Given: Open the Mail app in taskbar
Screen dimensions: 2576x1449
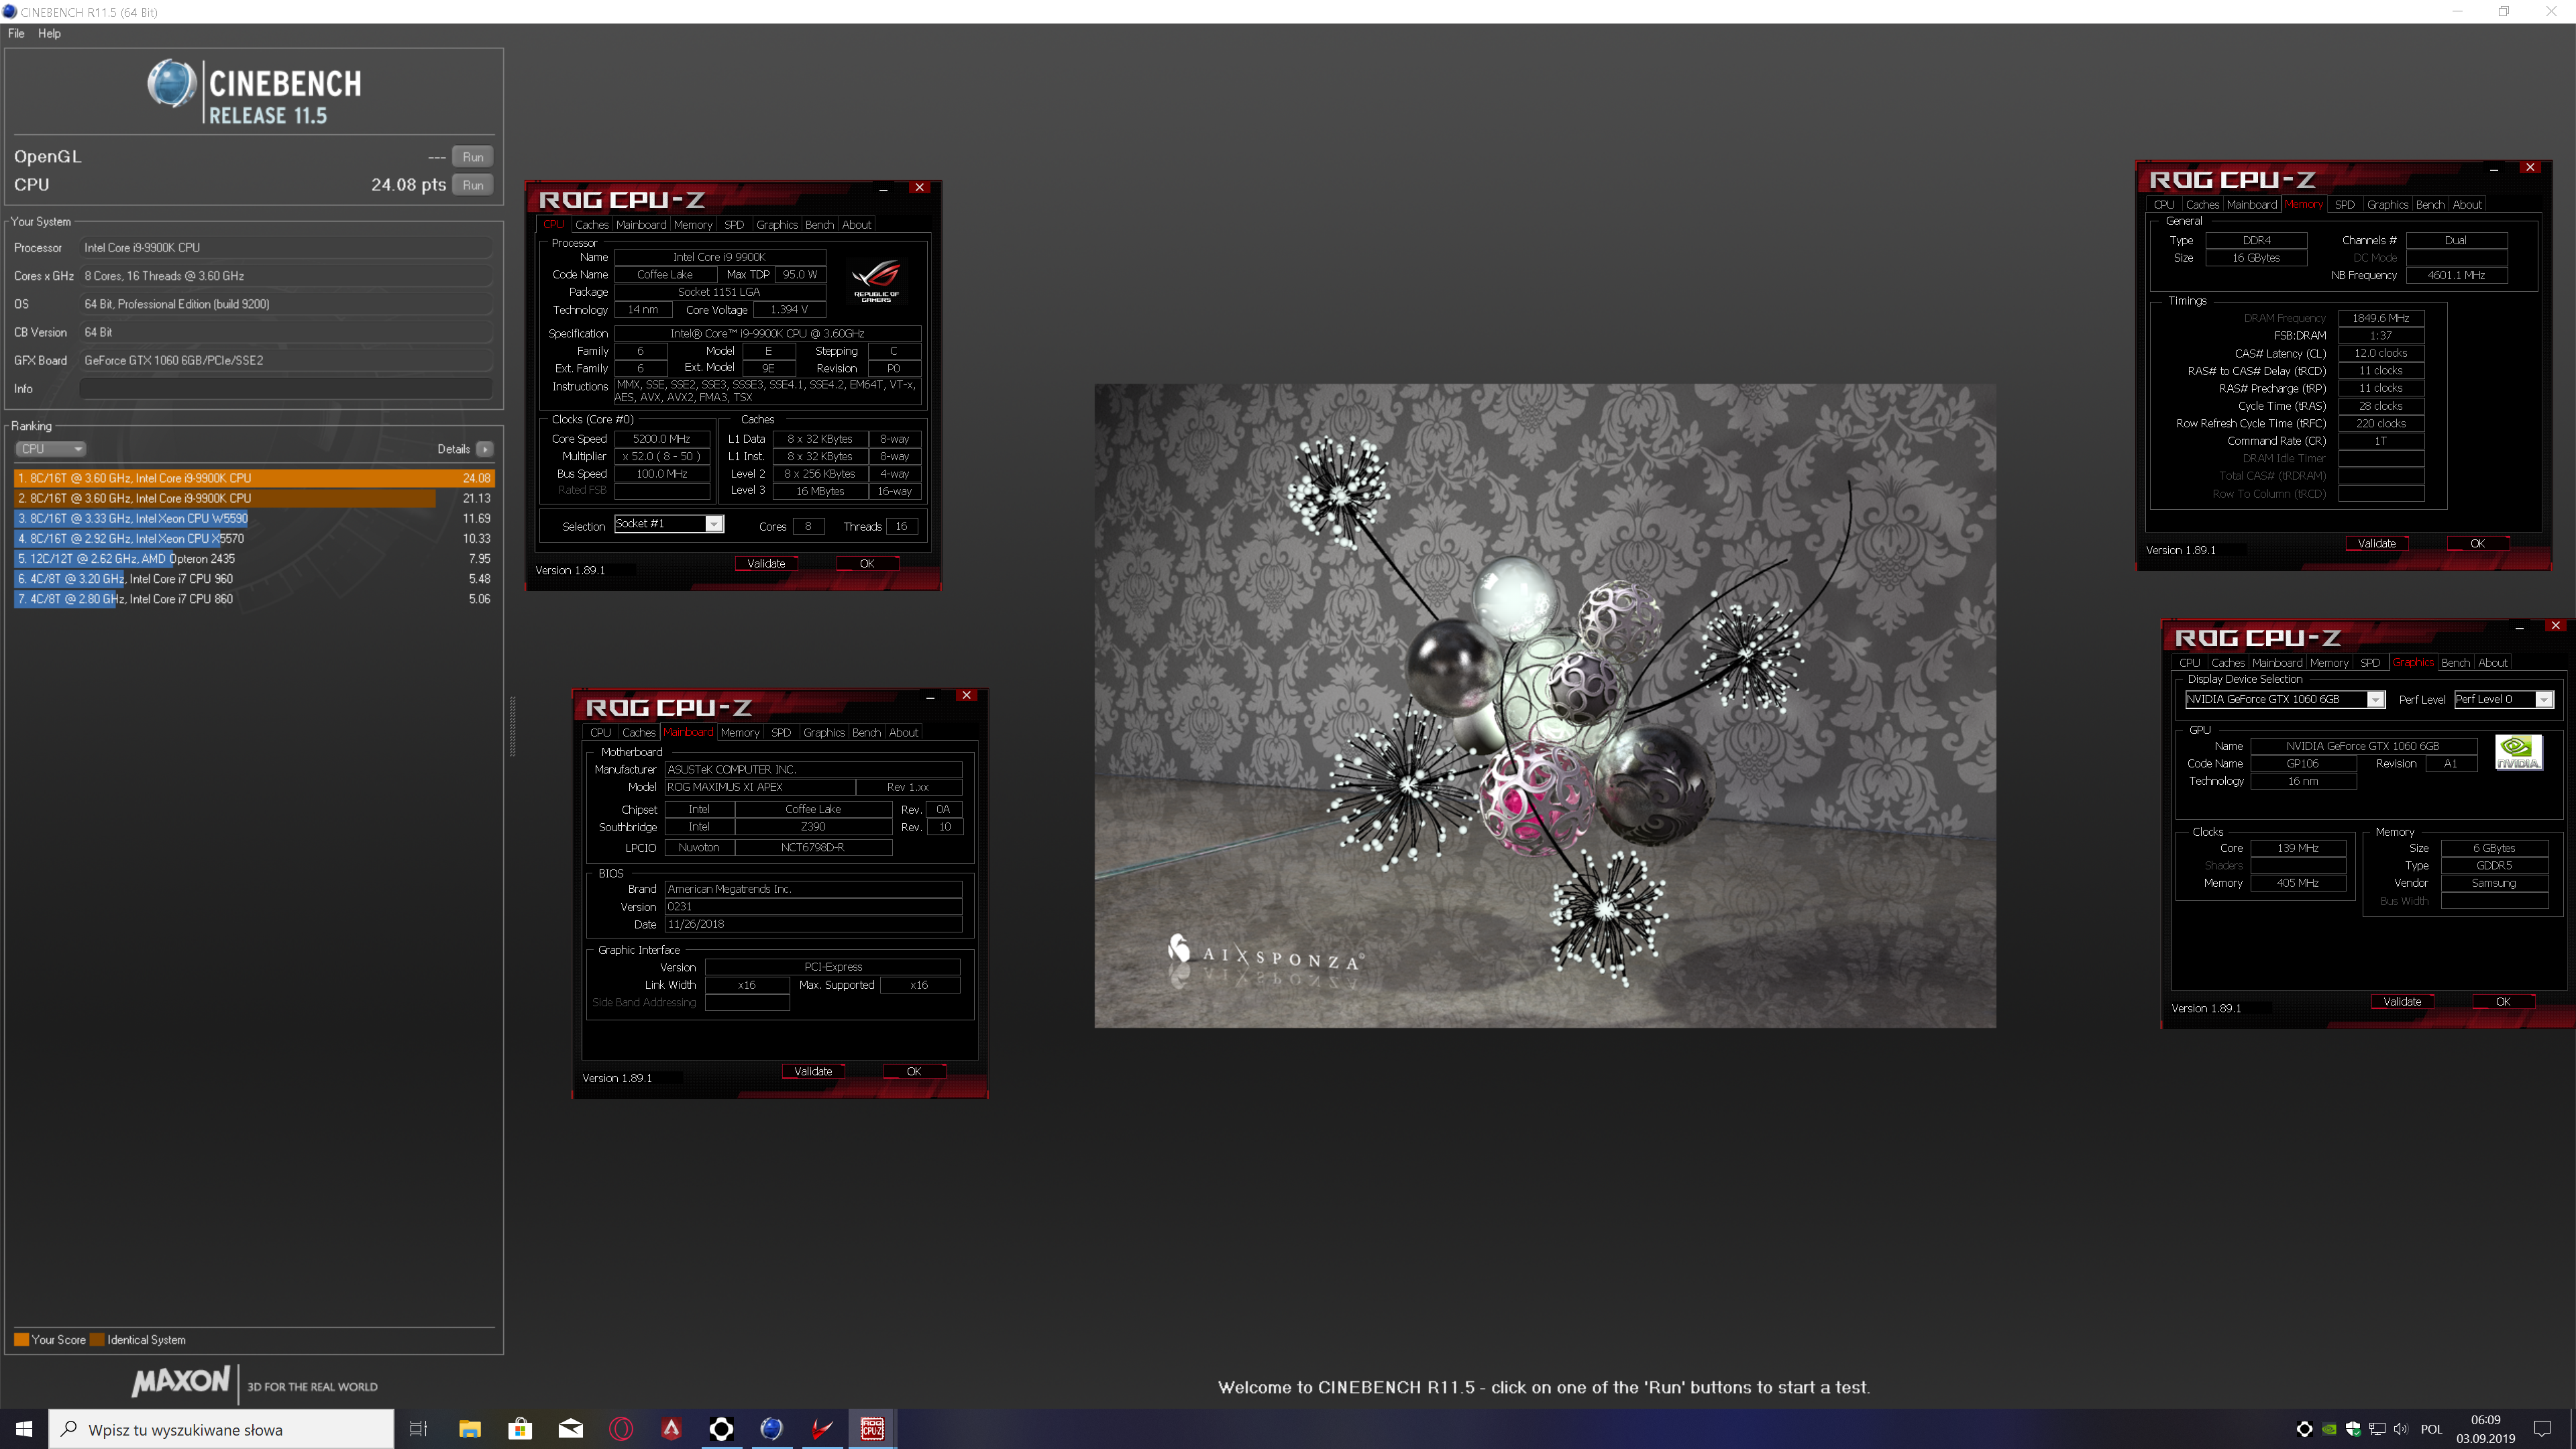Looking at the screenshot, I should tap(571, 1429).
